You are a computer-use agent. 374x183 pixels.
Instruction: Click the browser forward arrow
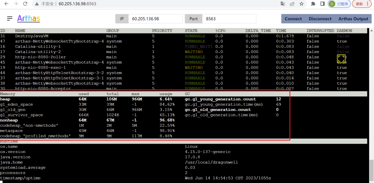pyautogui.click(x=16, y=4)
